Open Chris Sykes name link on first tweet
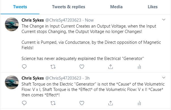The height and width of the screenshot is (110, 171). pos(33,20)
